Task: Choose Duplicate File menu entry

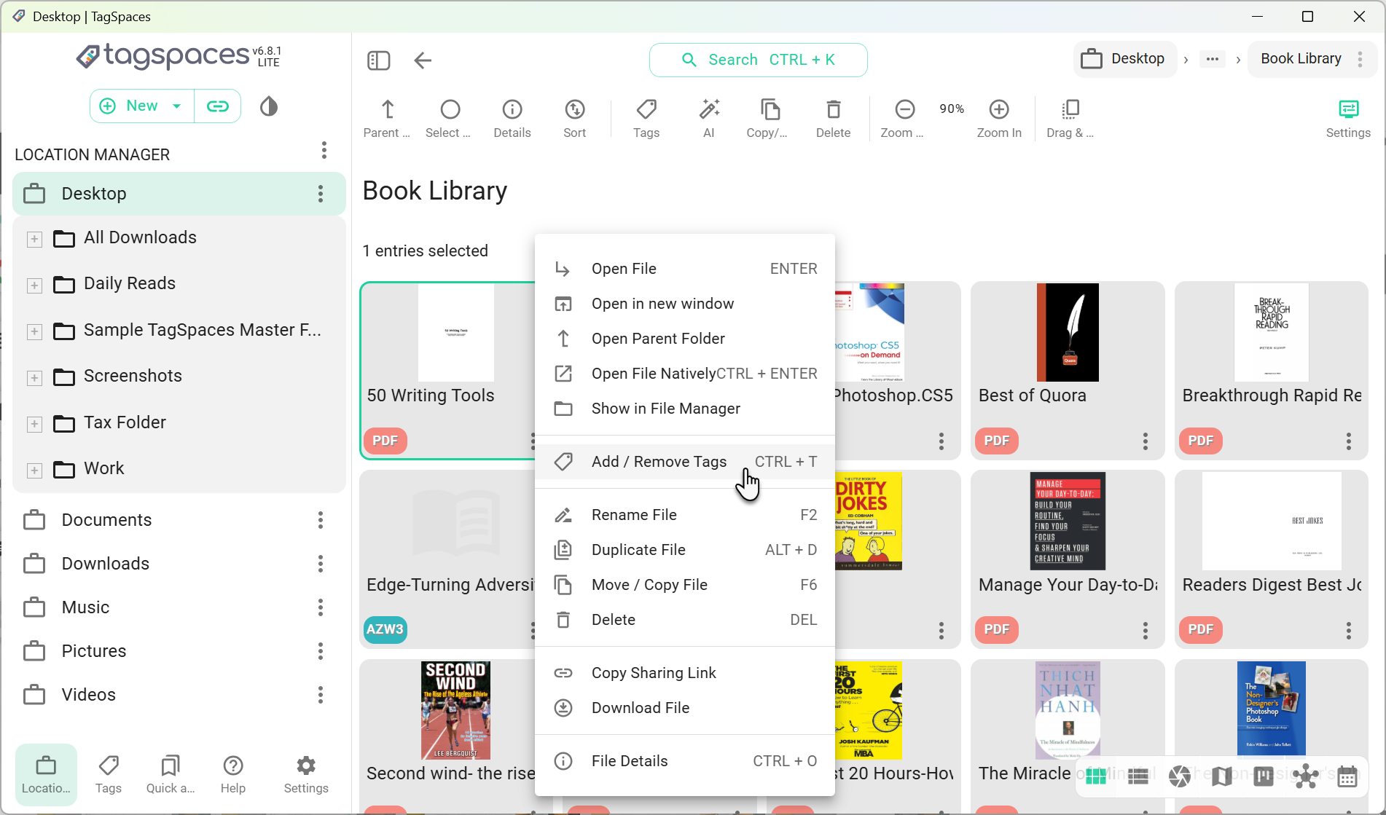Action: pyautogui.click(x=685, y=550)
